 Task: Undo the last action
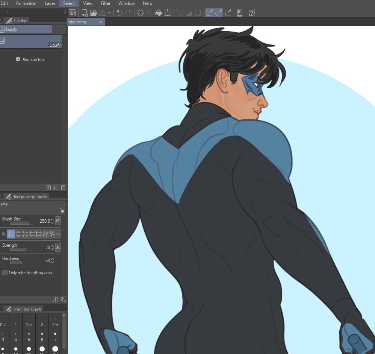pyautogui.click(x=119, y=13)
